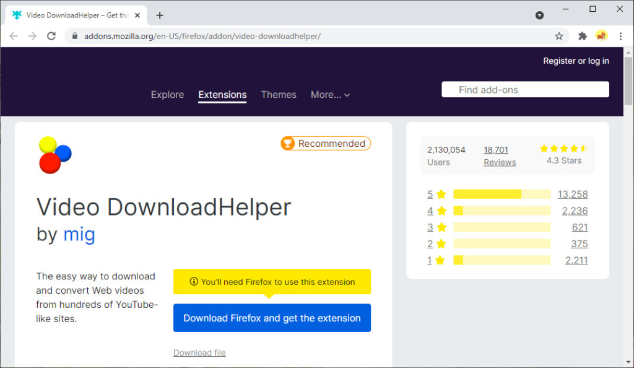Minimize the Chrome window
The height and width of the screenshot is (368, 634).
[566, 9]
